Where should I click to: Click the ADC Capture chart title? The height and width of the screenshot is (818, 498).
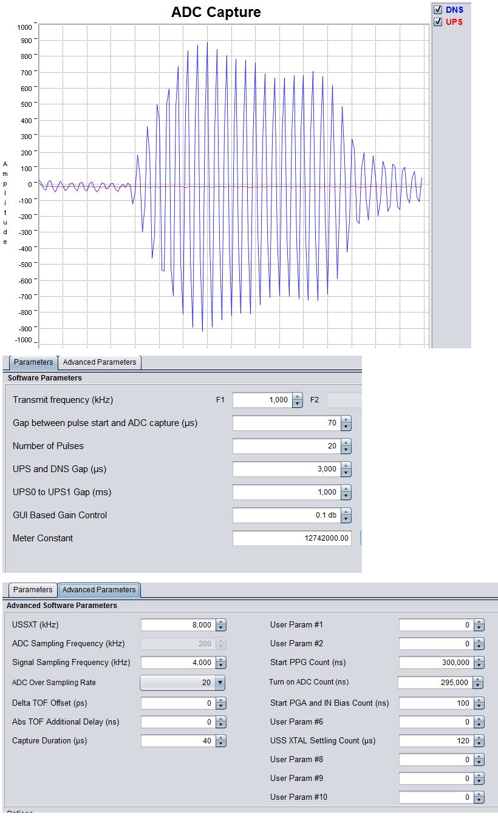point(216,12)
